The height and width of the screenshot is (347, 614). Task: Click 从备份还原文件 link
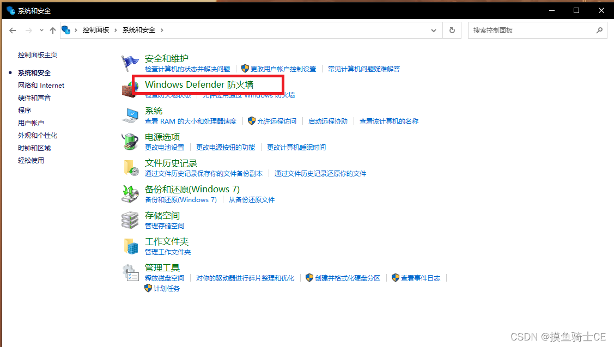coord(251,200)
